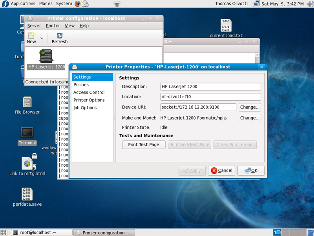Click Change button next to Make and Model

(x=250, y=118)
